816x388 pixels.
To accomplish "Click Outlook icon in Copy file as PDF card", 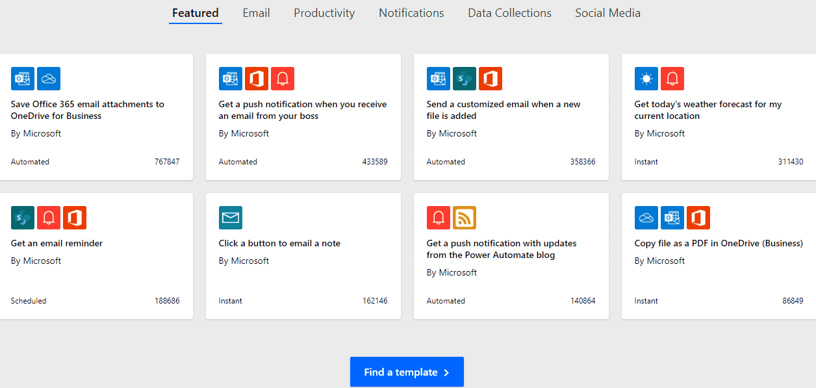I will click(x=672, y=218).
